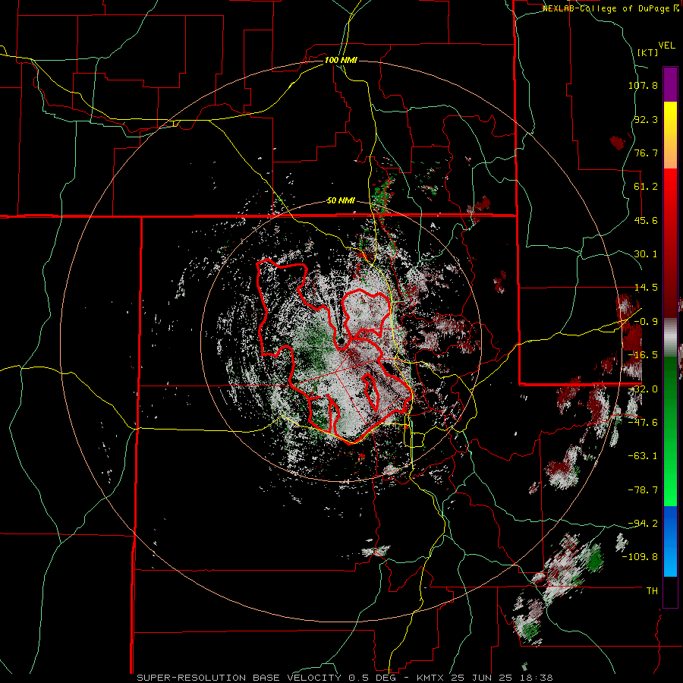Click the -32.0 legend value
This screenshot has width=683, height=683.
(x=643, y=389)
